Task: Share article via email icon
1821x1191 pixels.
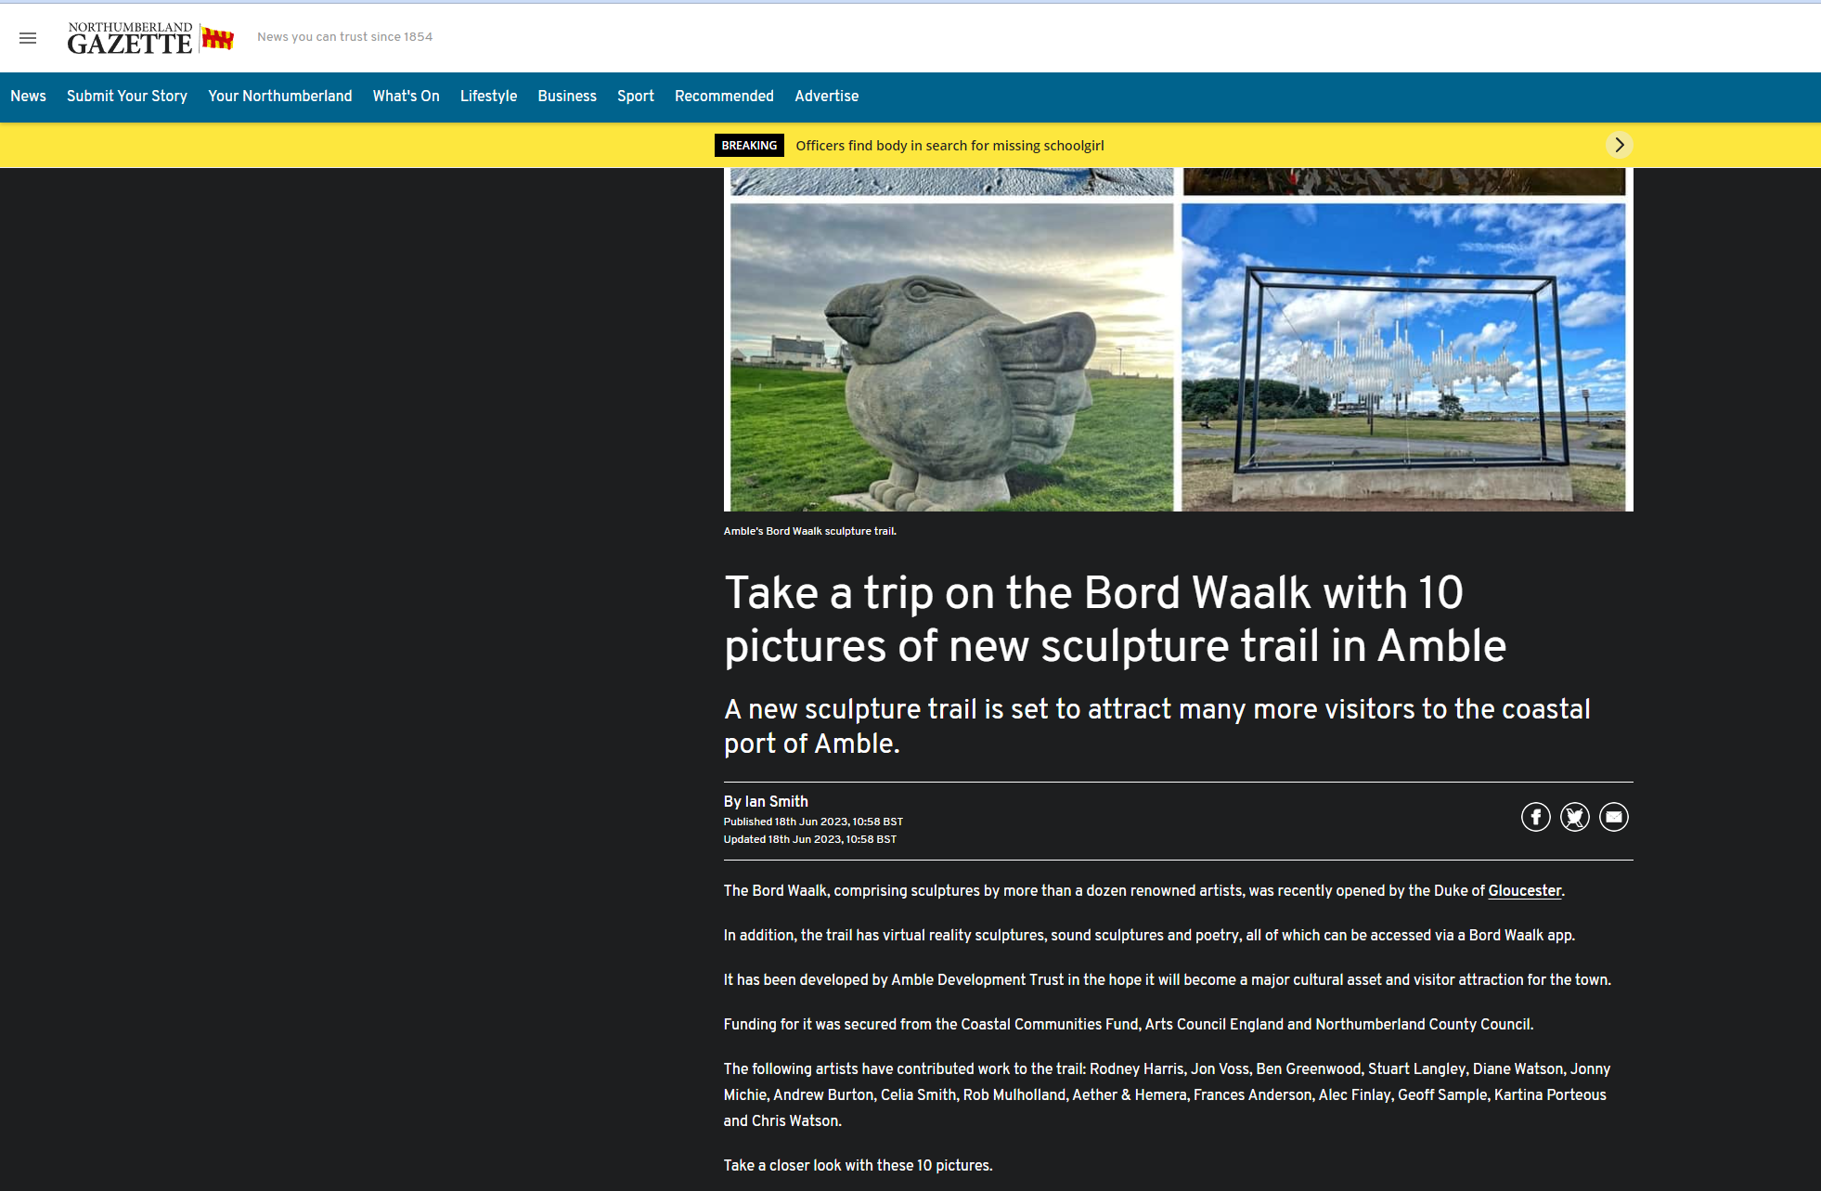Action: 1614,817
